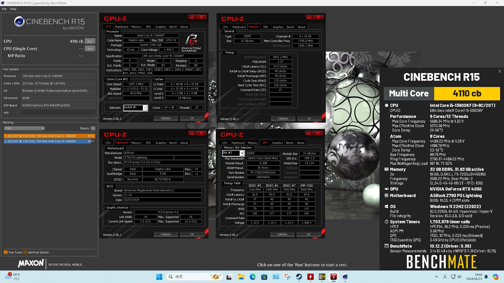
Task: Click Cores x GHz field
Action: [x=58, y=83]
